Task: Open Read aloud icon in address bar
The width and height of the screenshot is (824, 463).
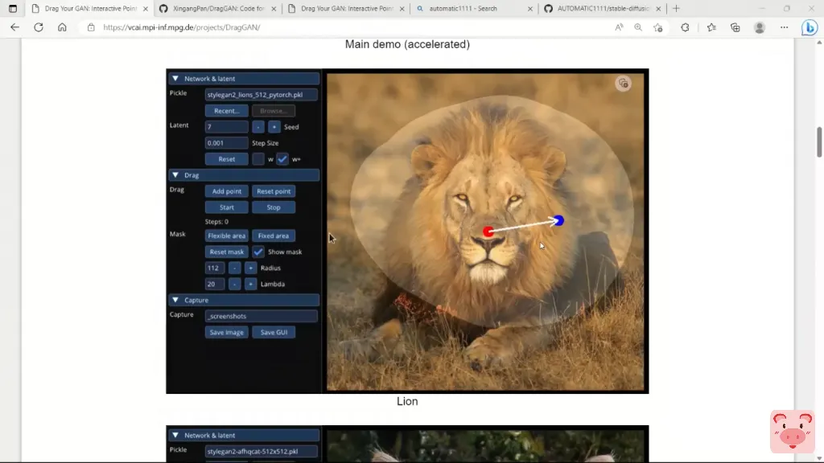Action: pyautogui.click(x=619, y=27)
